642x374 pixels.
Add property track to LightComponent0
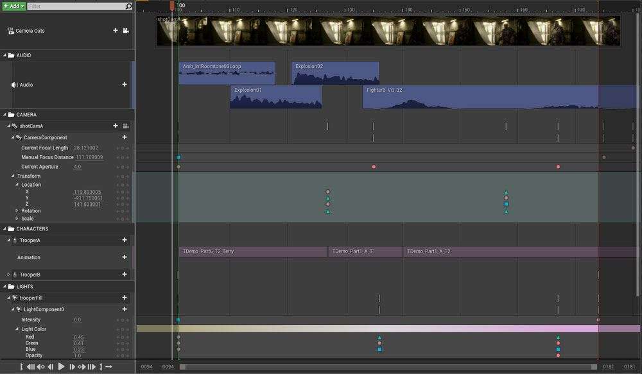click(x=125, y=309)
